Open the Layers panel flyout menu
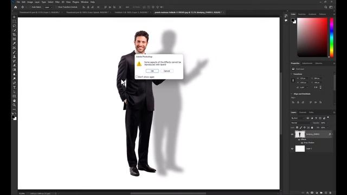This screenshot has height=195, width=347. pos(334,112)
